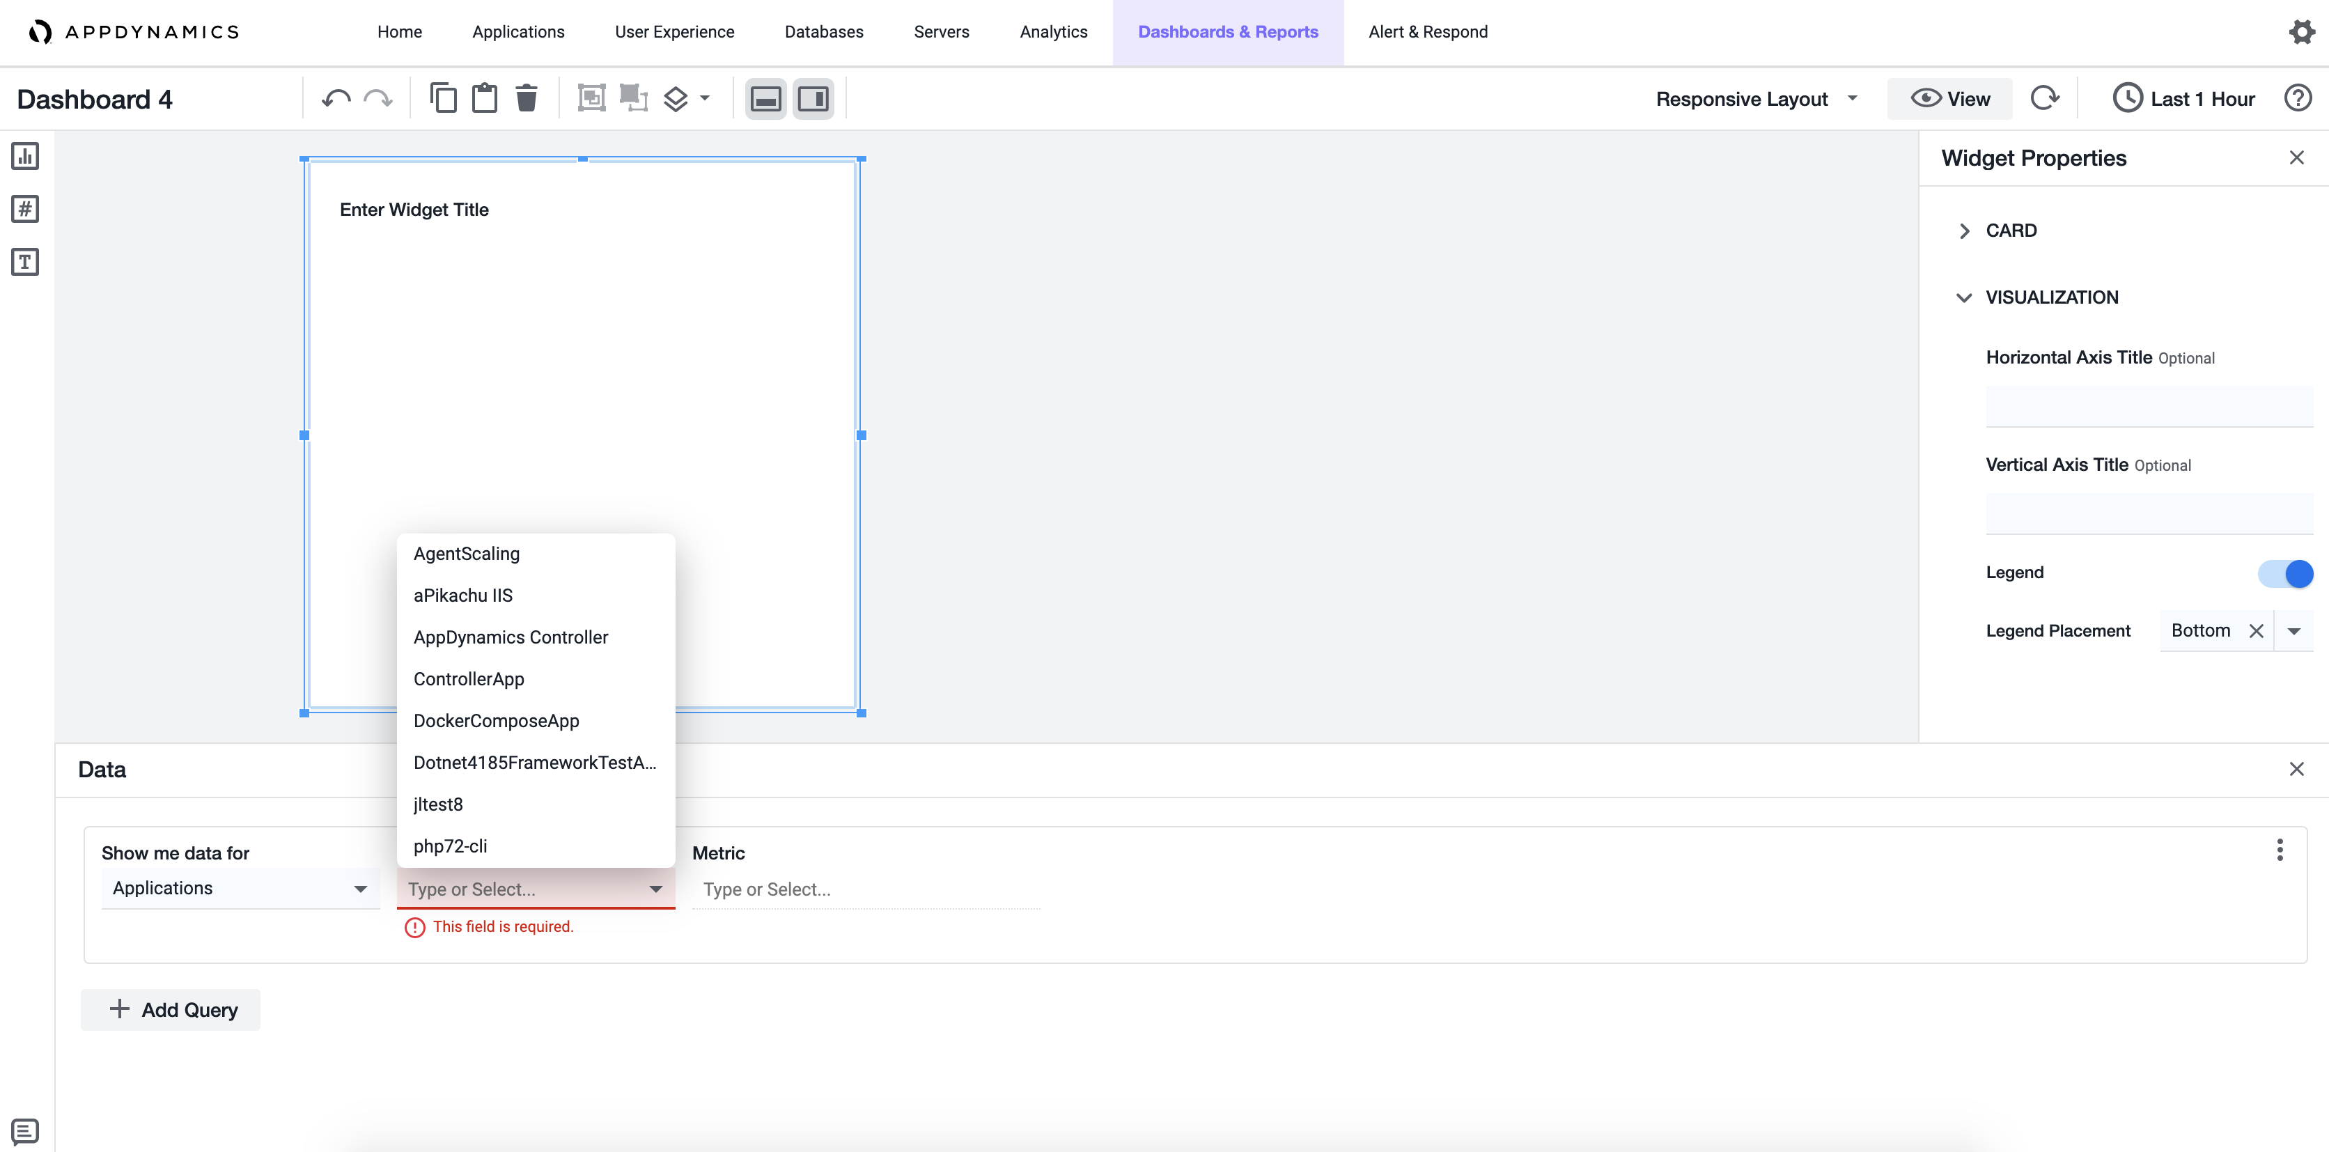Screen dimensions: 2329x1152
Task: Select aPikachu IIS application
Action: click(535, 596)
